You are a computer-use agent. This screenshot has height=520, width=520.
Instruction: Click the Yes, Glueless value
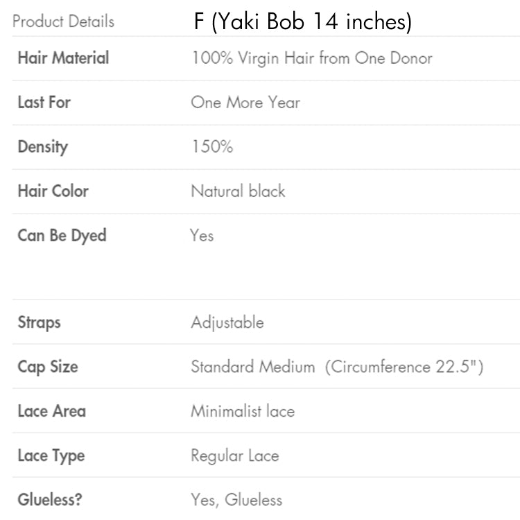(x=236, y=500)
